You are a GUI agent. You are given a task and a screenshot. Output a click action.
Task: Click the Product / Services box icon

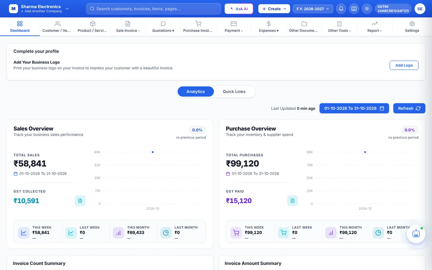pyautogui.click(x=93, y=24)
